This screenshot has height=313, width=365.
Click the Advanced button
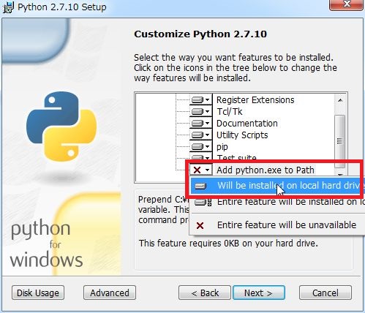110,293
